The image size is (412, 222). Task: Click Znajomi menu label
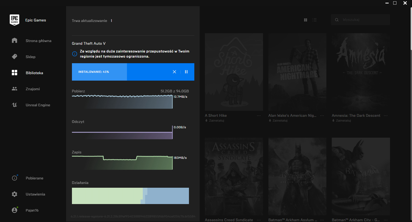pyautogui.click(x=33, y=89)
